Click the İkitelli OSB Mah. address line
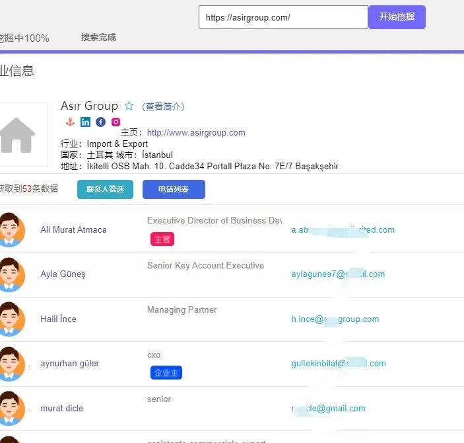The width and height of the screenshot is (464, 443). point(213,166)
